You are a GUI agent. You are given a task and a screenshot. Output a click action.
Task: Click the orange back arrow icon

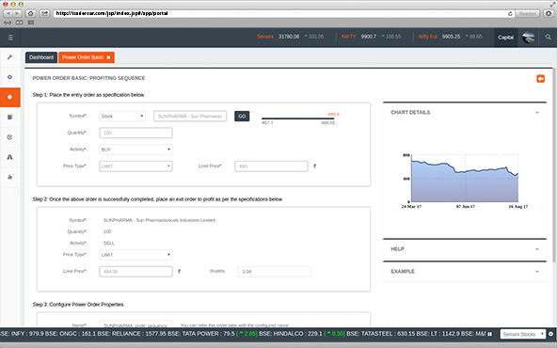540,78
